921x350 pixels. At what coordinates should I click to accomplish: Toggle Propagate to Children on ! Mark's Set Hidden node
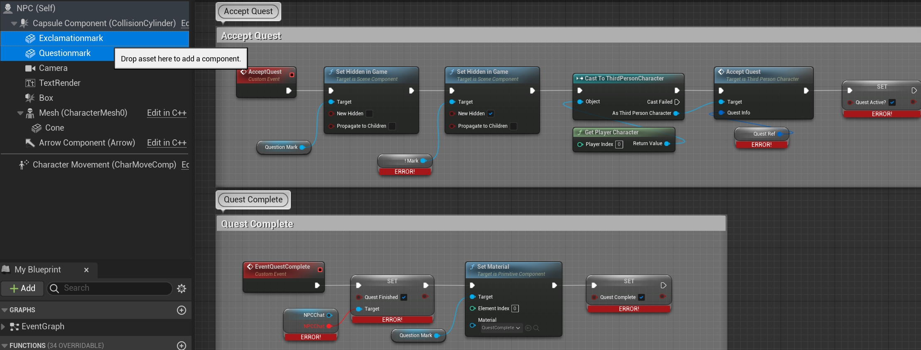coord(513,126)
